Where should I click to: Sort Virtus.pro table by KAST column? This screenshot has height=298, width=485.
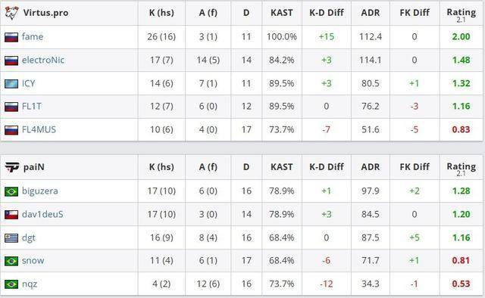[281, 13]
